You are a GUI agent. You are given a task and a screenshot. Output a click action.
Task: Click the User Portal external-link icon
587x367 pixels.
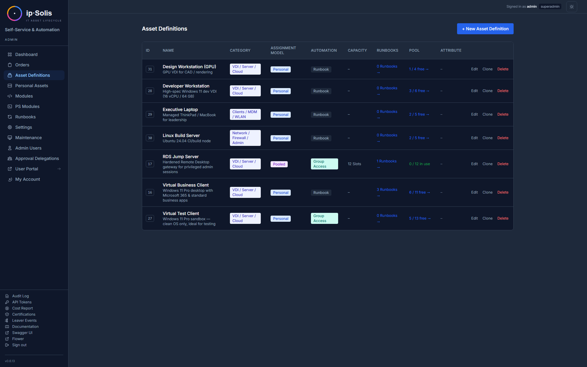click(x=10, y=169)
